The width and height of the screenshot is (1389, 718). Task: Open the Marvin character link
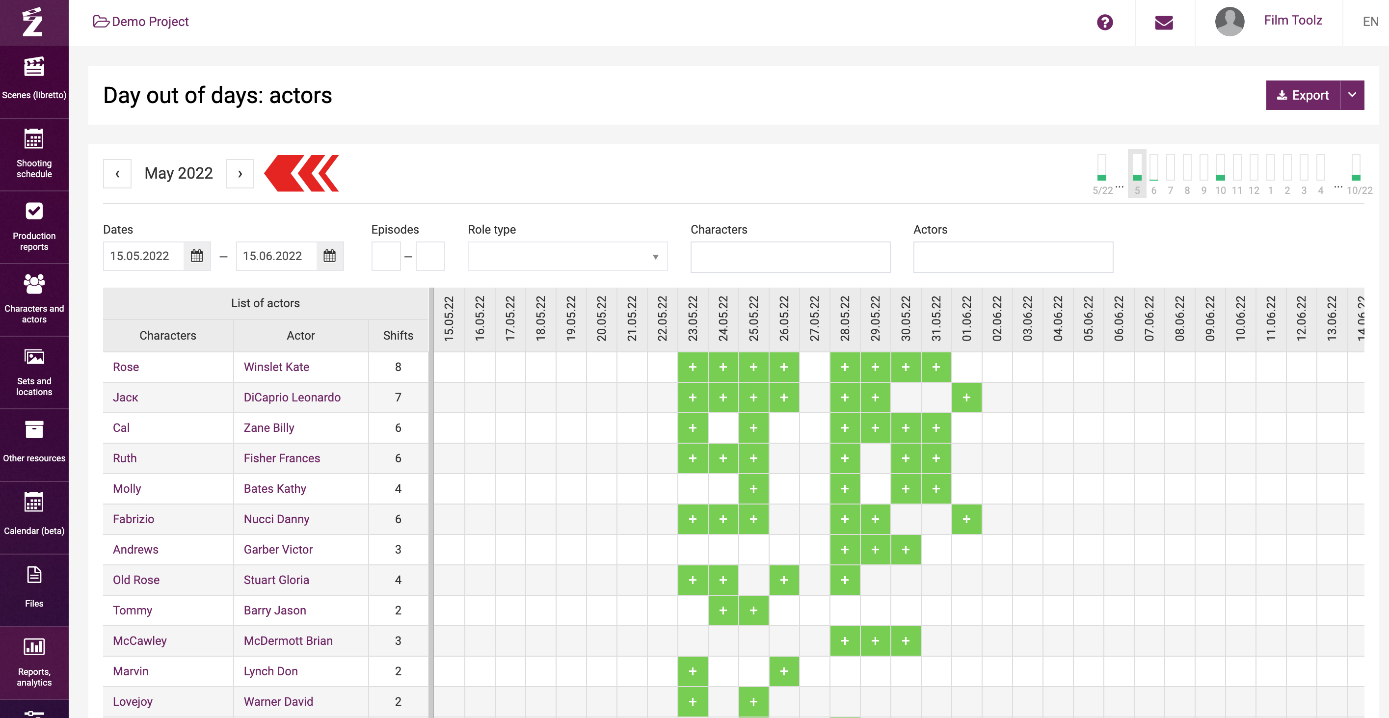(x=131, y=672)
